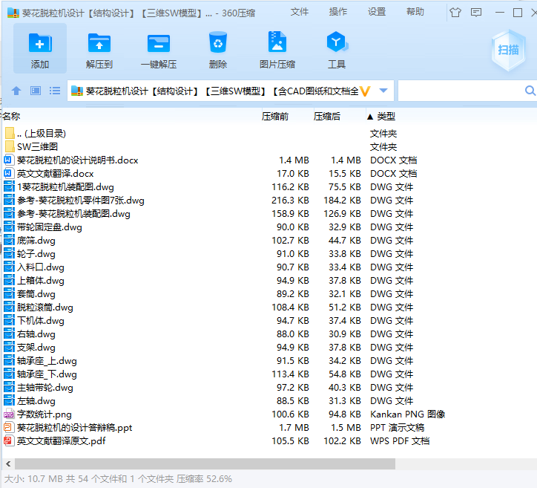Click the 一键解压 one-click extract icon
The height and width of the screenshot is (488, 537).
[x=159, y=43]
